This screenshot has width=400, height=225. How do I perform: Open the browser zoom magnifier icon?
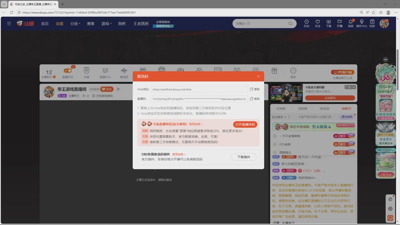[x=361, y=12]
